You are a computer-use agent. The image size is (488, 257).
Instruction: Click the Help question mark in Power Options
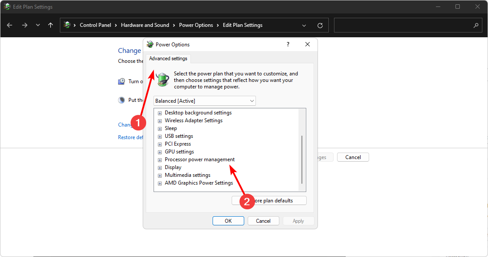tap(288, 45)
